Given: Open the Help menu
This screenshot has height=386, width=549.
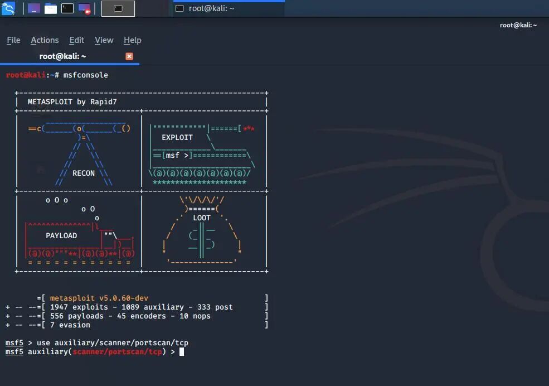Looking at the screenshot, I should [x=132, y=40].
